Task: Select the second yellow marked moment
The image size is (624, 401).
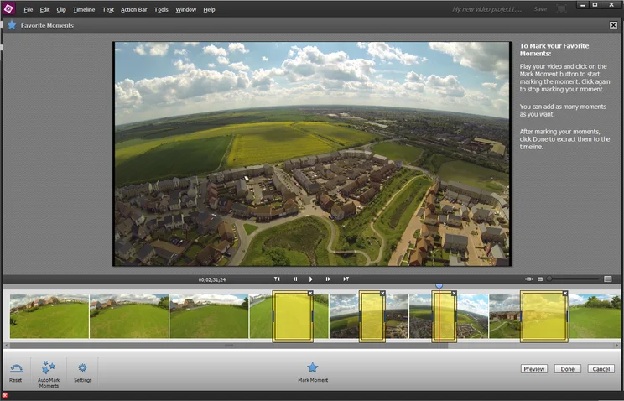Action: click(x=372, y=317)
